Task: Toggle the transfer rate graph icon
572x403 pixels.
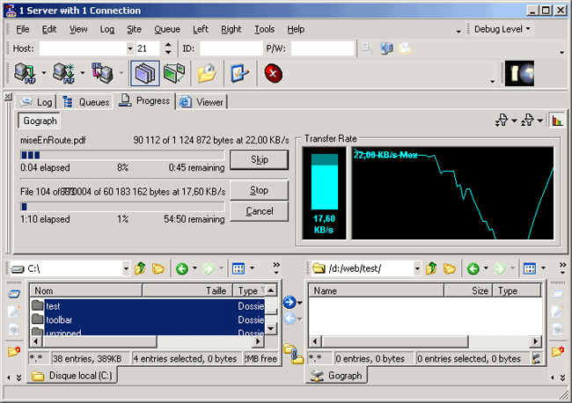Action: (557, 121)
